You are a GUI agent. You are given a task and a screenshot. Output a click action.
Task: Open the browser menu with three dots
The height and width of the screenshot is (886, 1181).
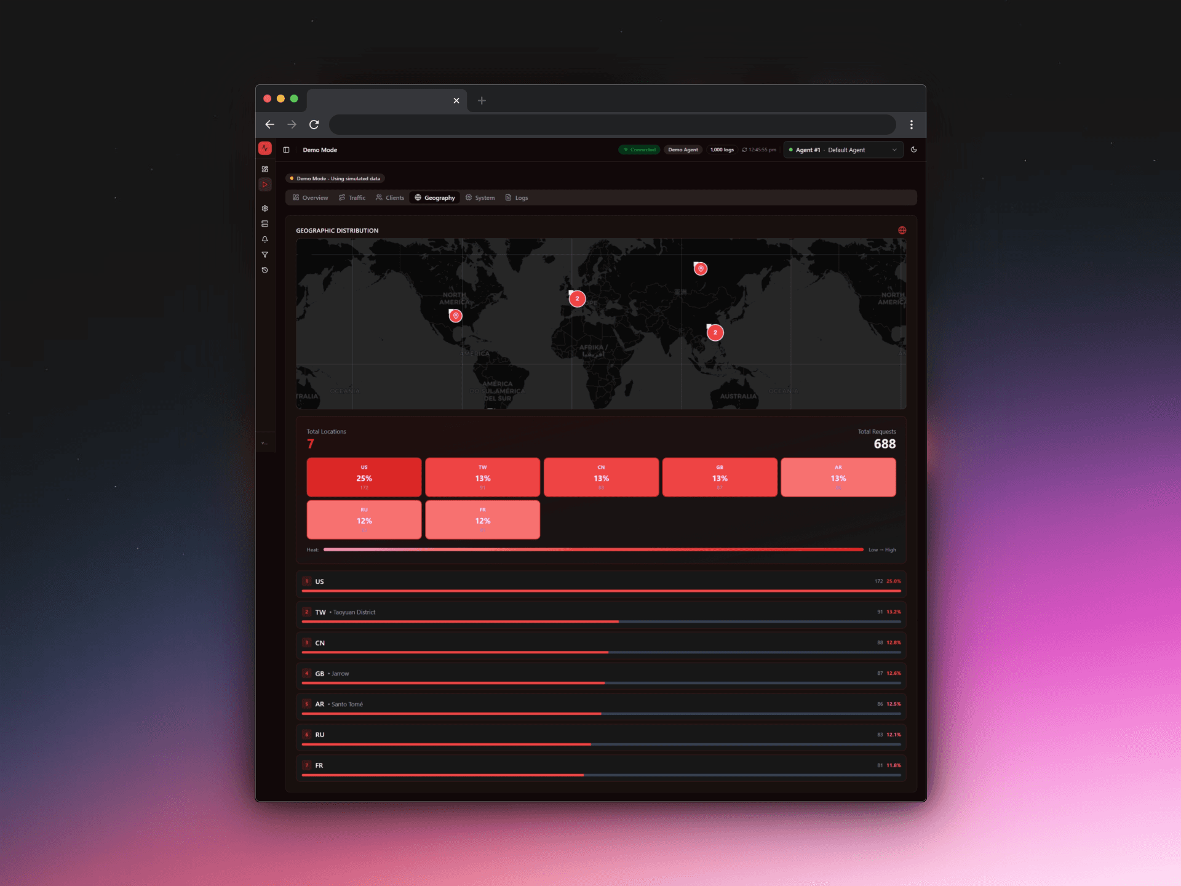click(x=912, y=124)
